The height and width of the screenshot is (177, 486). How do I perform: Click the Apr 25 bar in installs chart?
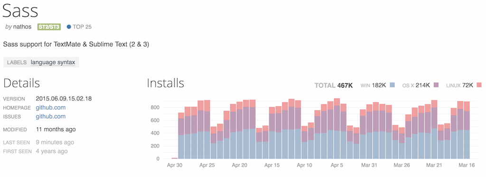[x=207, y=129]
